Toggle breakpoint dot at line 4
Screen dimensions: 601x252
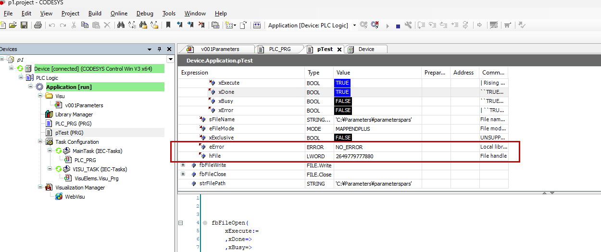pos(205,223)
